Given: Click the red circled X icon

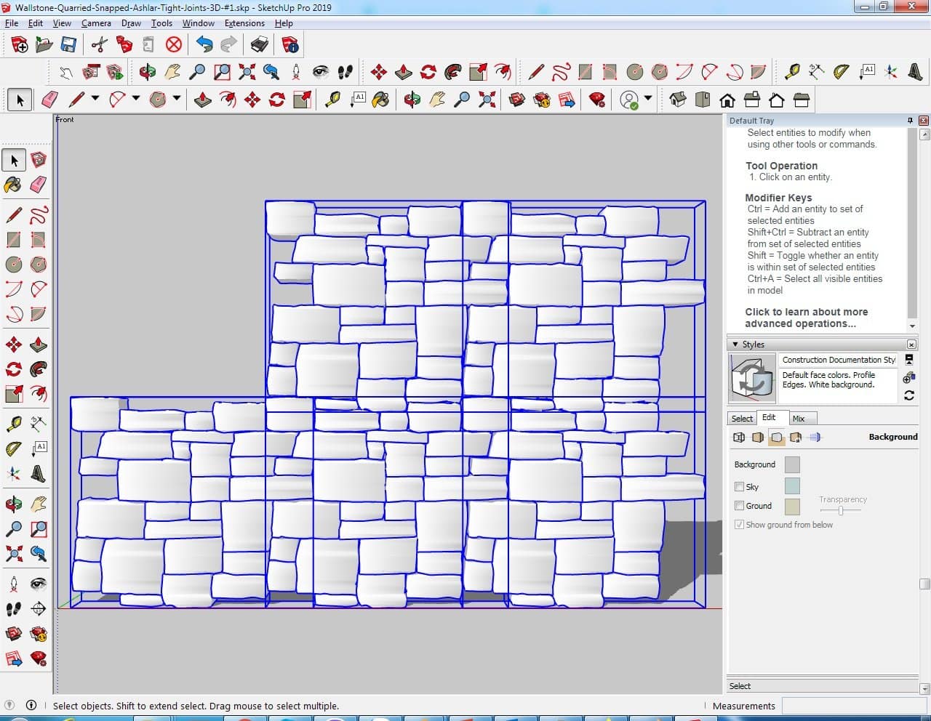Looking at the screenshot, I should [x=173, y=45].
